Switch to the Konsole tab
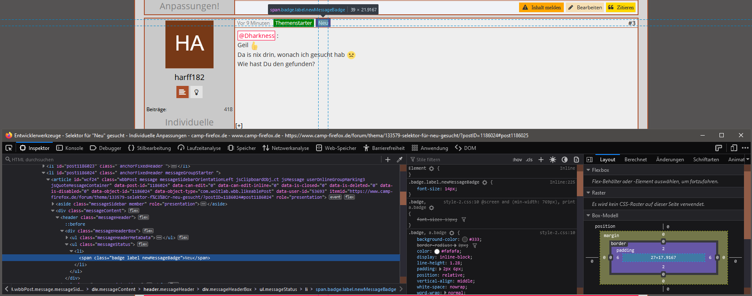This screenshot has height=296, width=752. coord(70,148)
